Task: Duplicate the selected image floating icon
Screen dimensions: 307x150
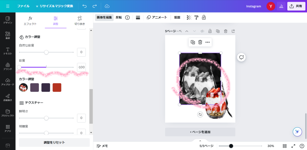Action: pyautogui.click(x=193, y=42)
